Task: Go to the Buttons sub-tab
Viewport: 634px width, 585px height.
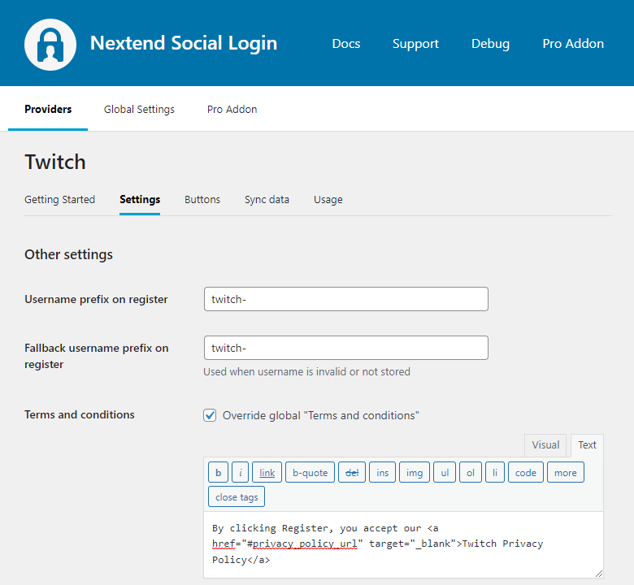Action: coord(202,199)
